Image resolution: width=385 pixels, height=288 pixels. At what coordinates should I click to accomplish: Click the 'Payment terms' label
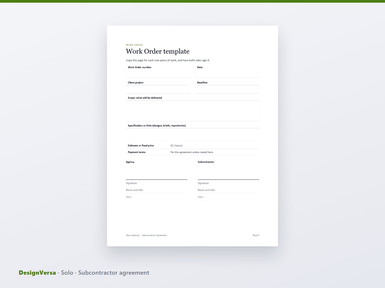(x=137, y=152)
